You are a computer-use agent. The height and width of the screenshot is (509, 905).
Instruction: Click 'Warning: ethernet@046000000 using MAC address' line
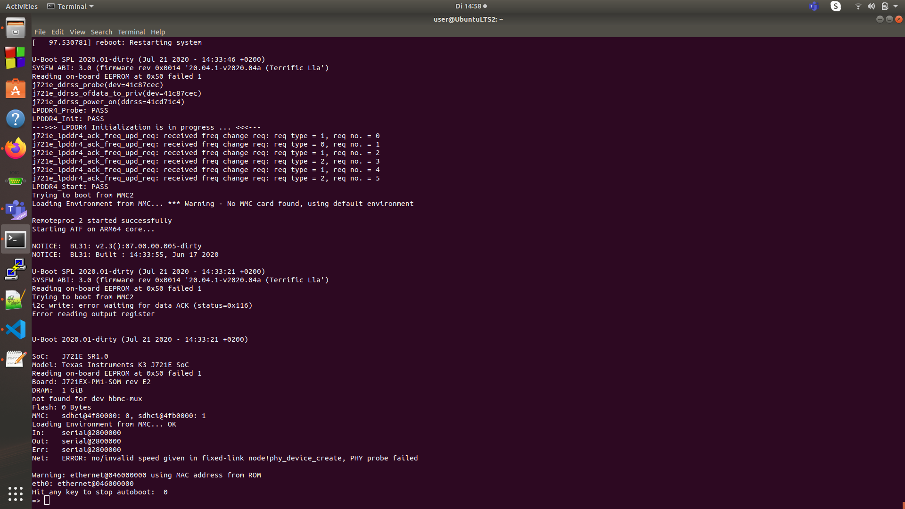(147, 475)
